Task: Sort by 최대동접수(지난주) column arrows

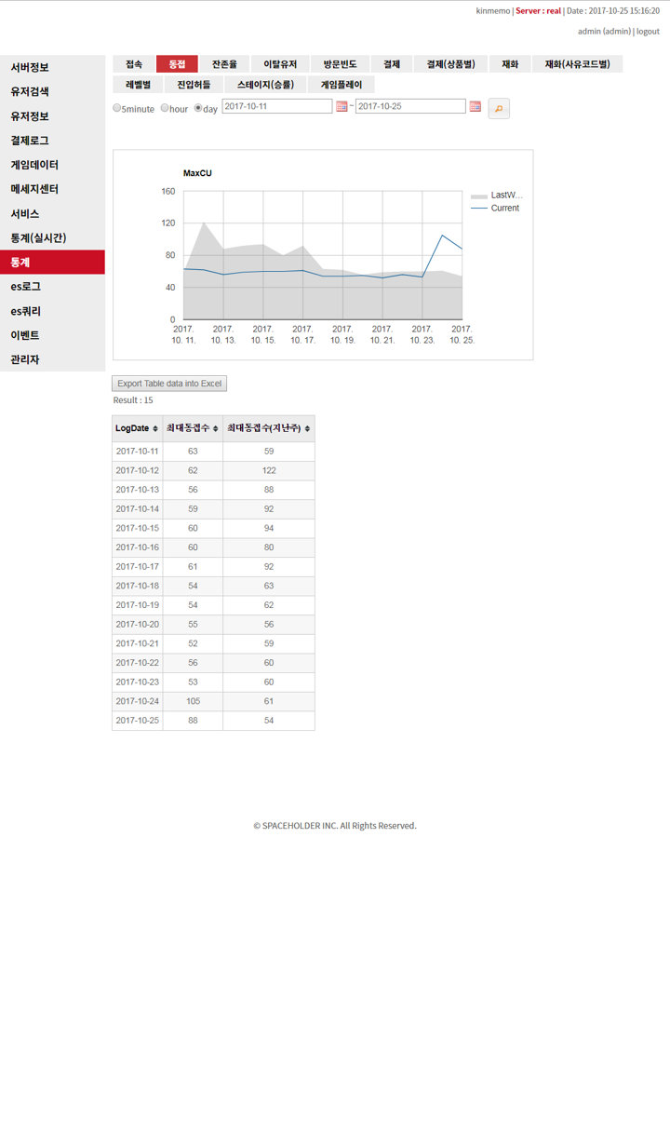Action: point(307,429)
